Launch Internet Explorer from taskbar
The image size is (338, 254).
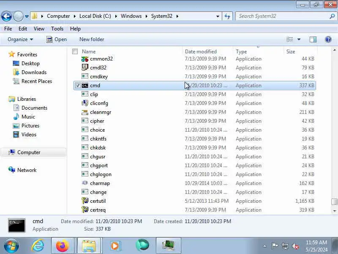click(x=38, y=246)
